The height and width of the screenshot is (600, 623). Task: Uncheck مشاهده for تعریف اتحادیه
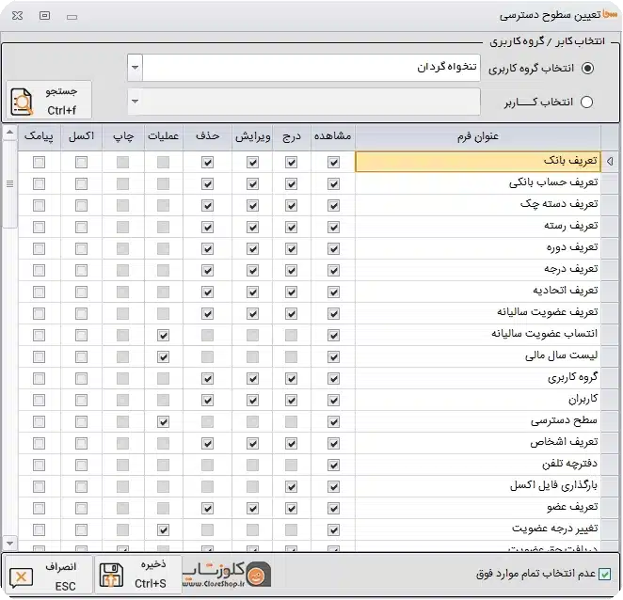click(x=333, y=292)
